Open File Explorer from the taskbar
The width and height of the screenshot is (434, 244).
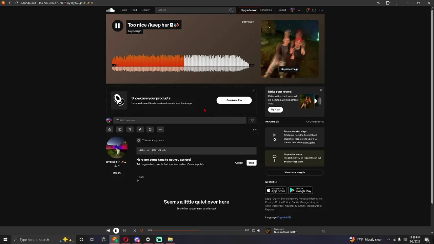(170, 240)
